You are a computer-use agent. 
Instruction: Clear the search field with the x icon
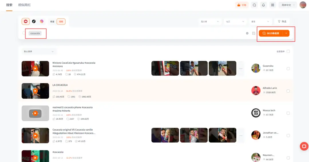pos(247,33)
